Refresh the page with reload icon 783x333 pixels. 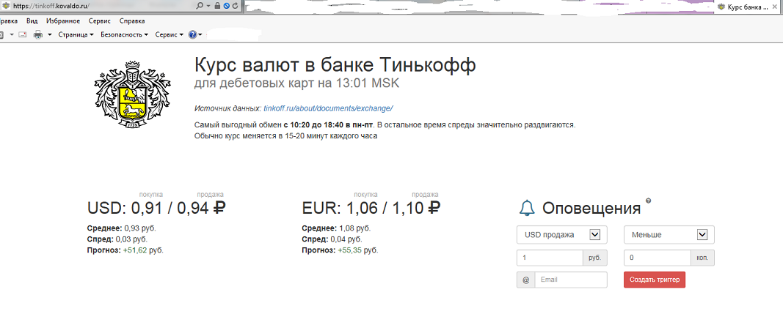tap(234, 6)
